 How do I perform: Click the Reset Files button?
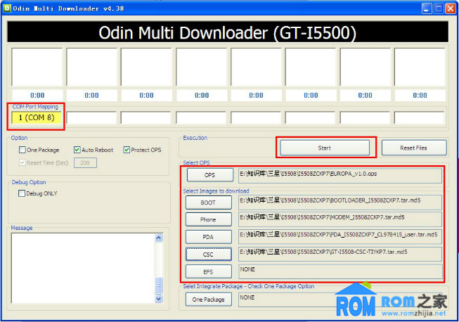(414, 148)
